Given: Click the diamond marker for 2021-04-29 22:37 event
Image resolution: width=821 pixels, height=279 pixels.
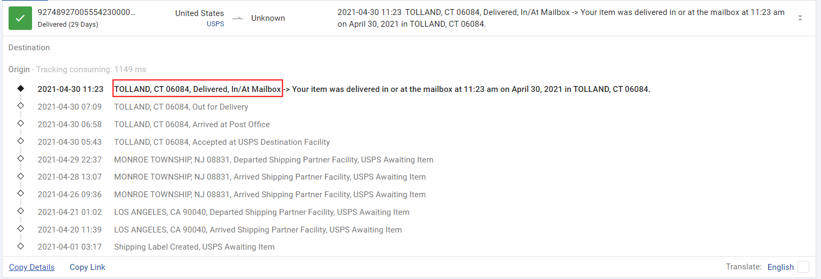Looking at the screenshot, I should pyautogui.click(x=21, y=159).
